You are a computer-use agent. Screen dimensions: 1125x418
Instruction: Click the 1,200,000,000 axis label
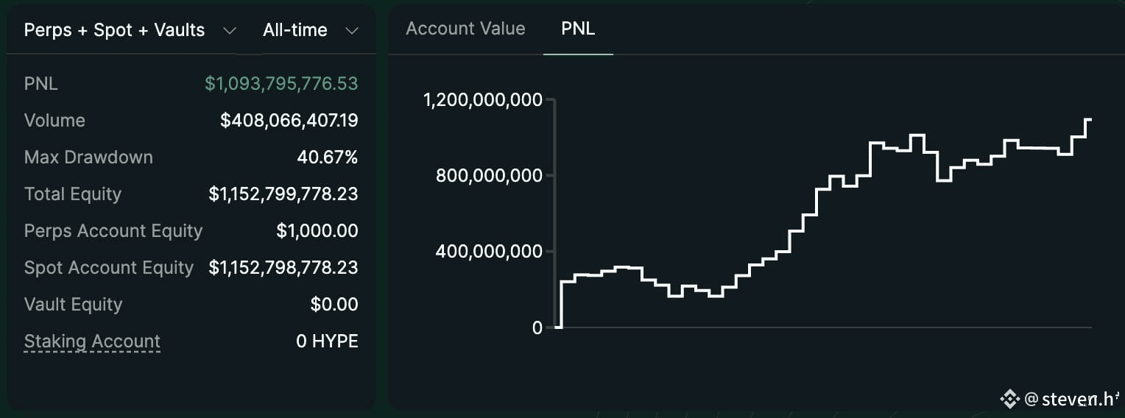pos(483,100)
